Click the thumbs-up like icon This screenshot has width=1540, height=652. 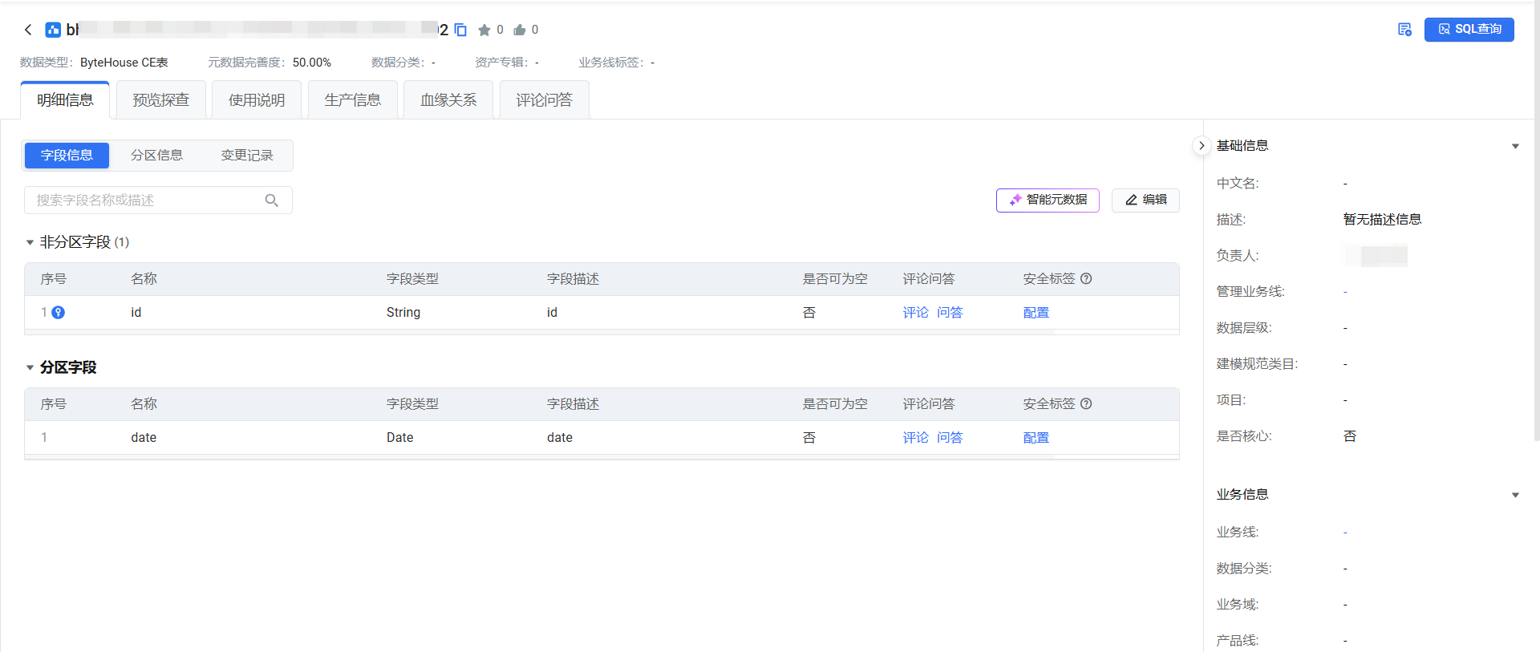point(520,30)
